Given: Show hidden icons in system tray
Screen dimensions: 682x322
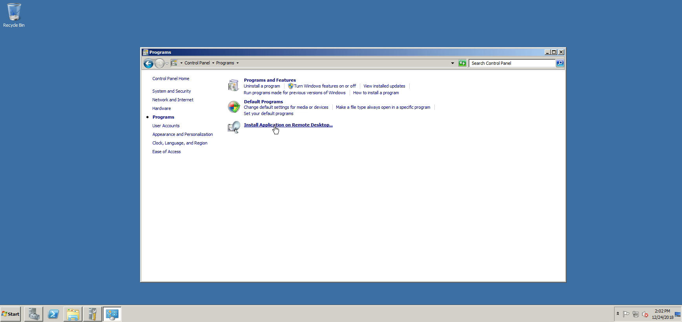Looking at the screenshot, I should coord(618,314).
